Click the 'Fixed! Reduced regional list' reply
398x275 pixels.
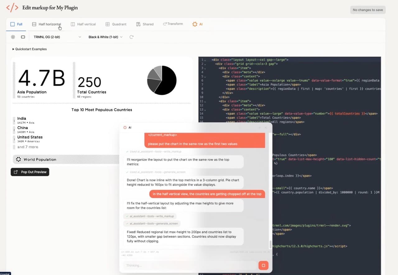click(x=183, y=236)
